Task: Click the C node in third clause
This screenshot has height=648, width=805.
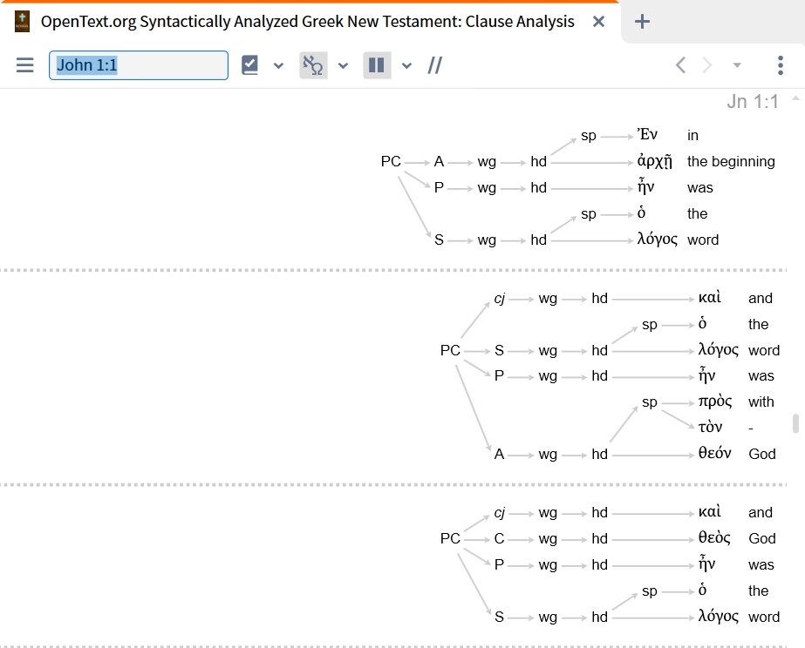Action: tap(499, 538)
